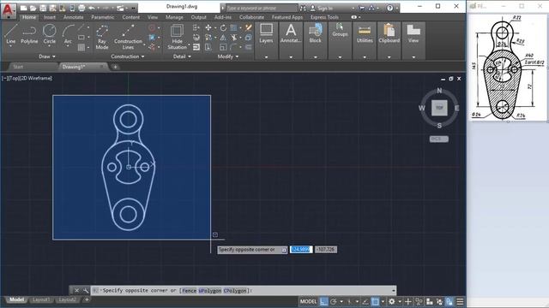
Task: Select the Move tool in Modify panel
Action: (208, 28)
